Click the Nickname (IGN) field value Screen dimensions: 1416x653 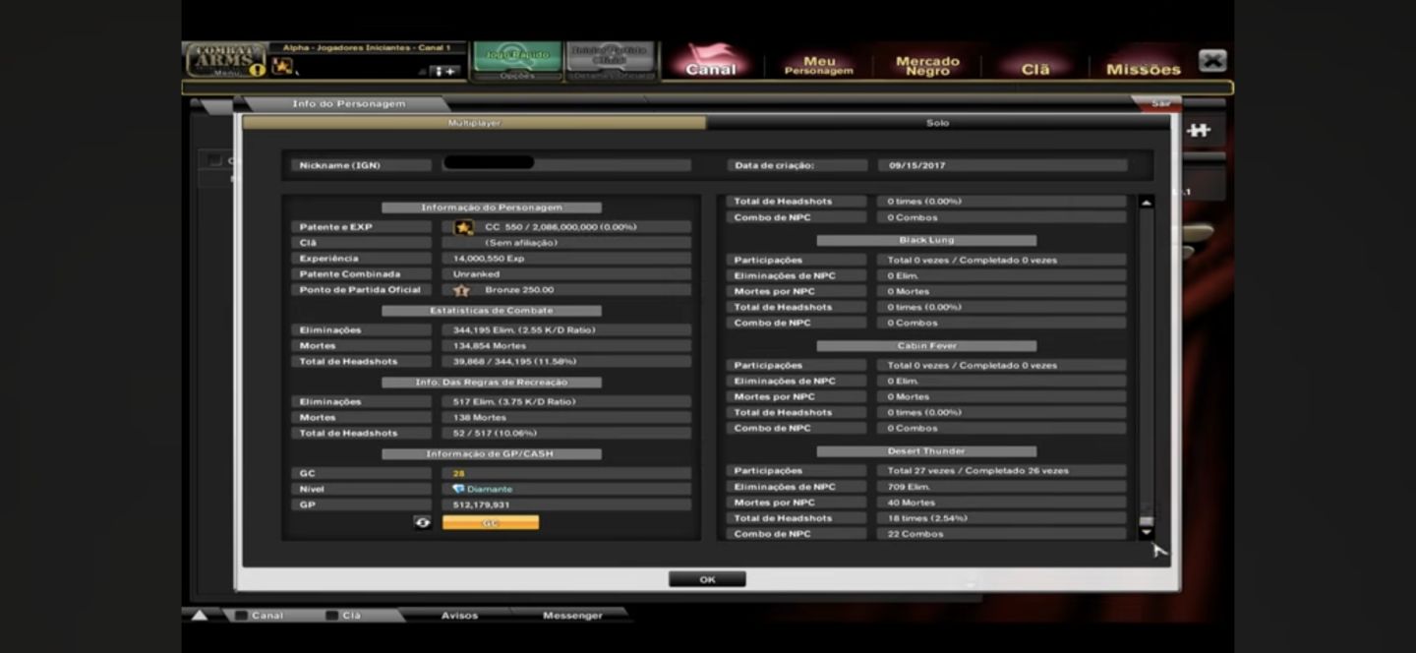[x=566, y=165]
